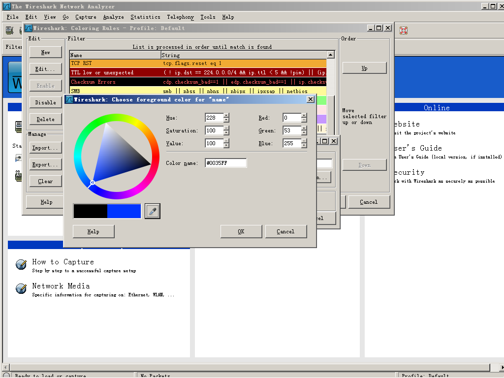Click the previous black color swatch

[x=91, y=211]
